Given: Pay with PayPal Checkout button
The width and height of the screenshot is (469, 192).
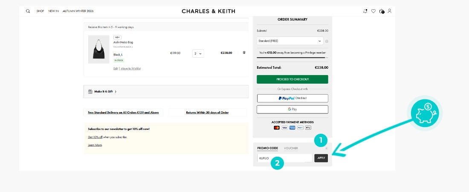Looking at the screenshot, I should (292, 98).
